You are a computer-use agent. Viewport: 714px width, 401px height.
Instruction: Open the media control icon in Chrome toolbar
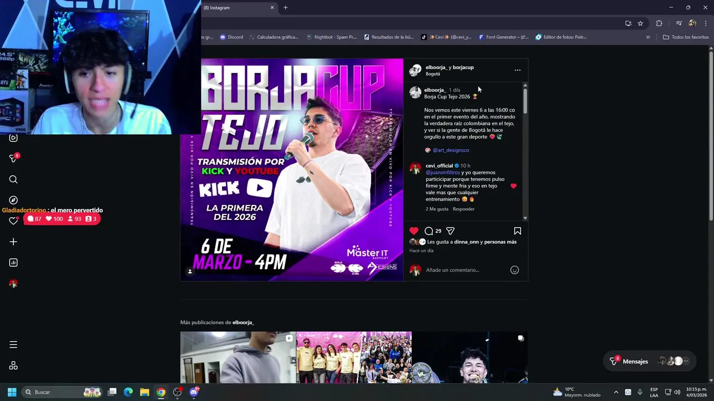tap(679, 23)
